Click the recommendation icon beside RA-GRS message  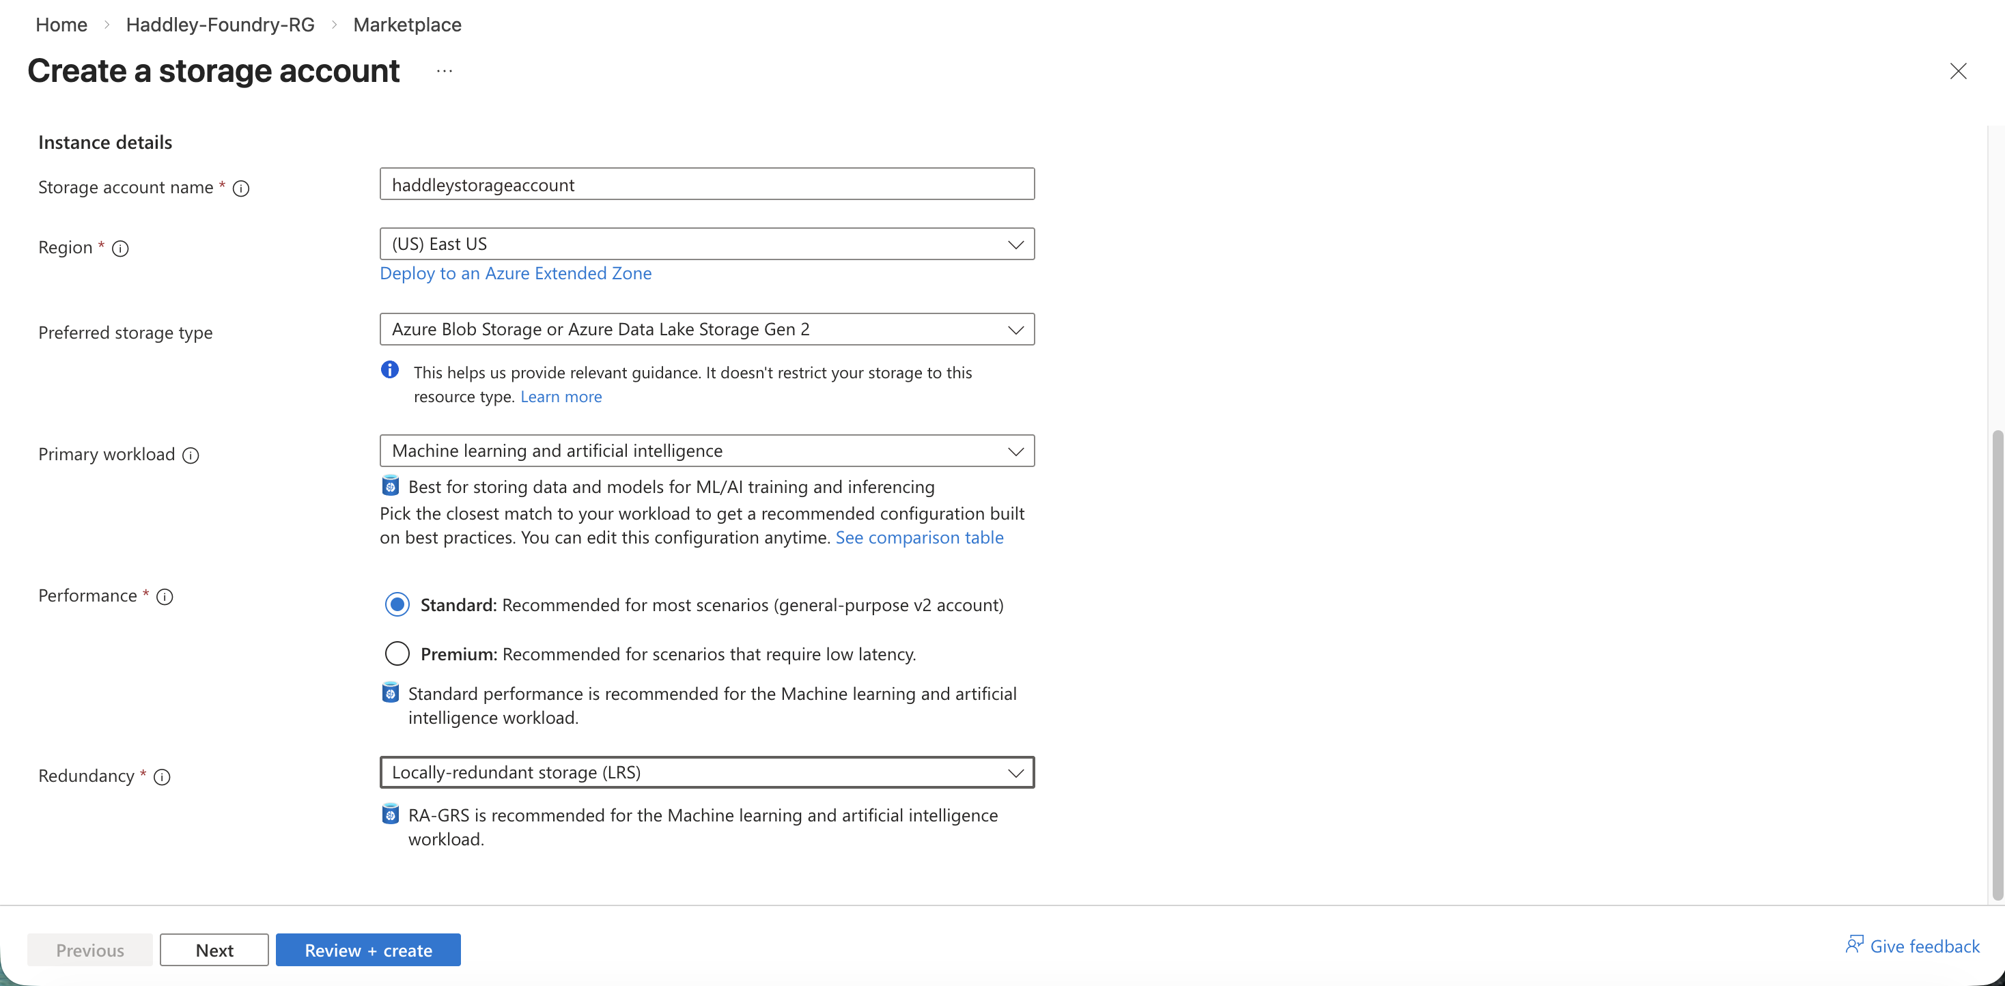pyautogui.click(x=390, y=814)
